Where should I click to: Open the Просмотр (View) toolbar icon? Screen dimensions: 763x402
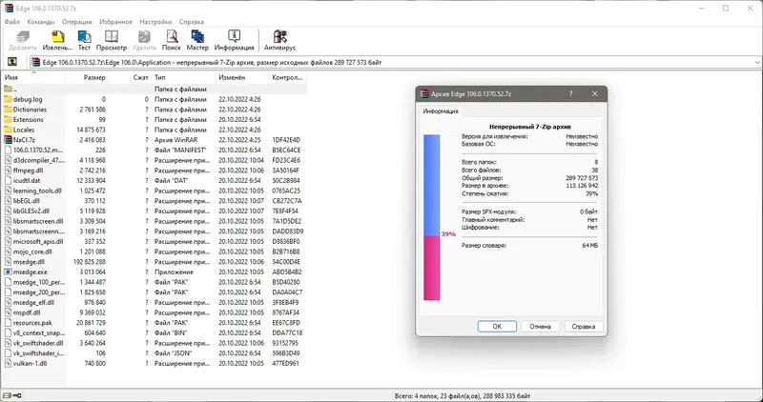click(112, 37)
